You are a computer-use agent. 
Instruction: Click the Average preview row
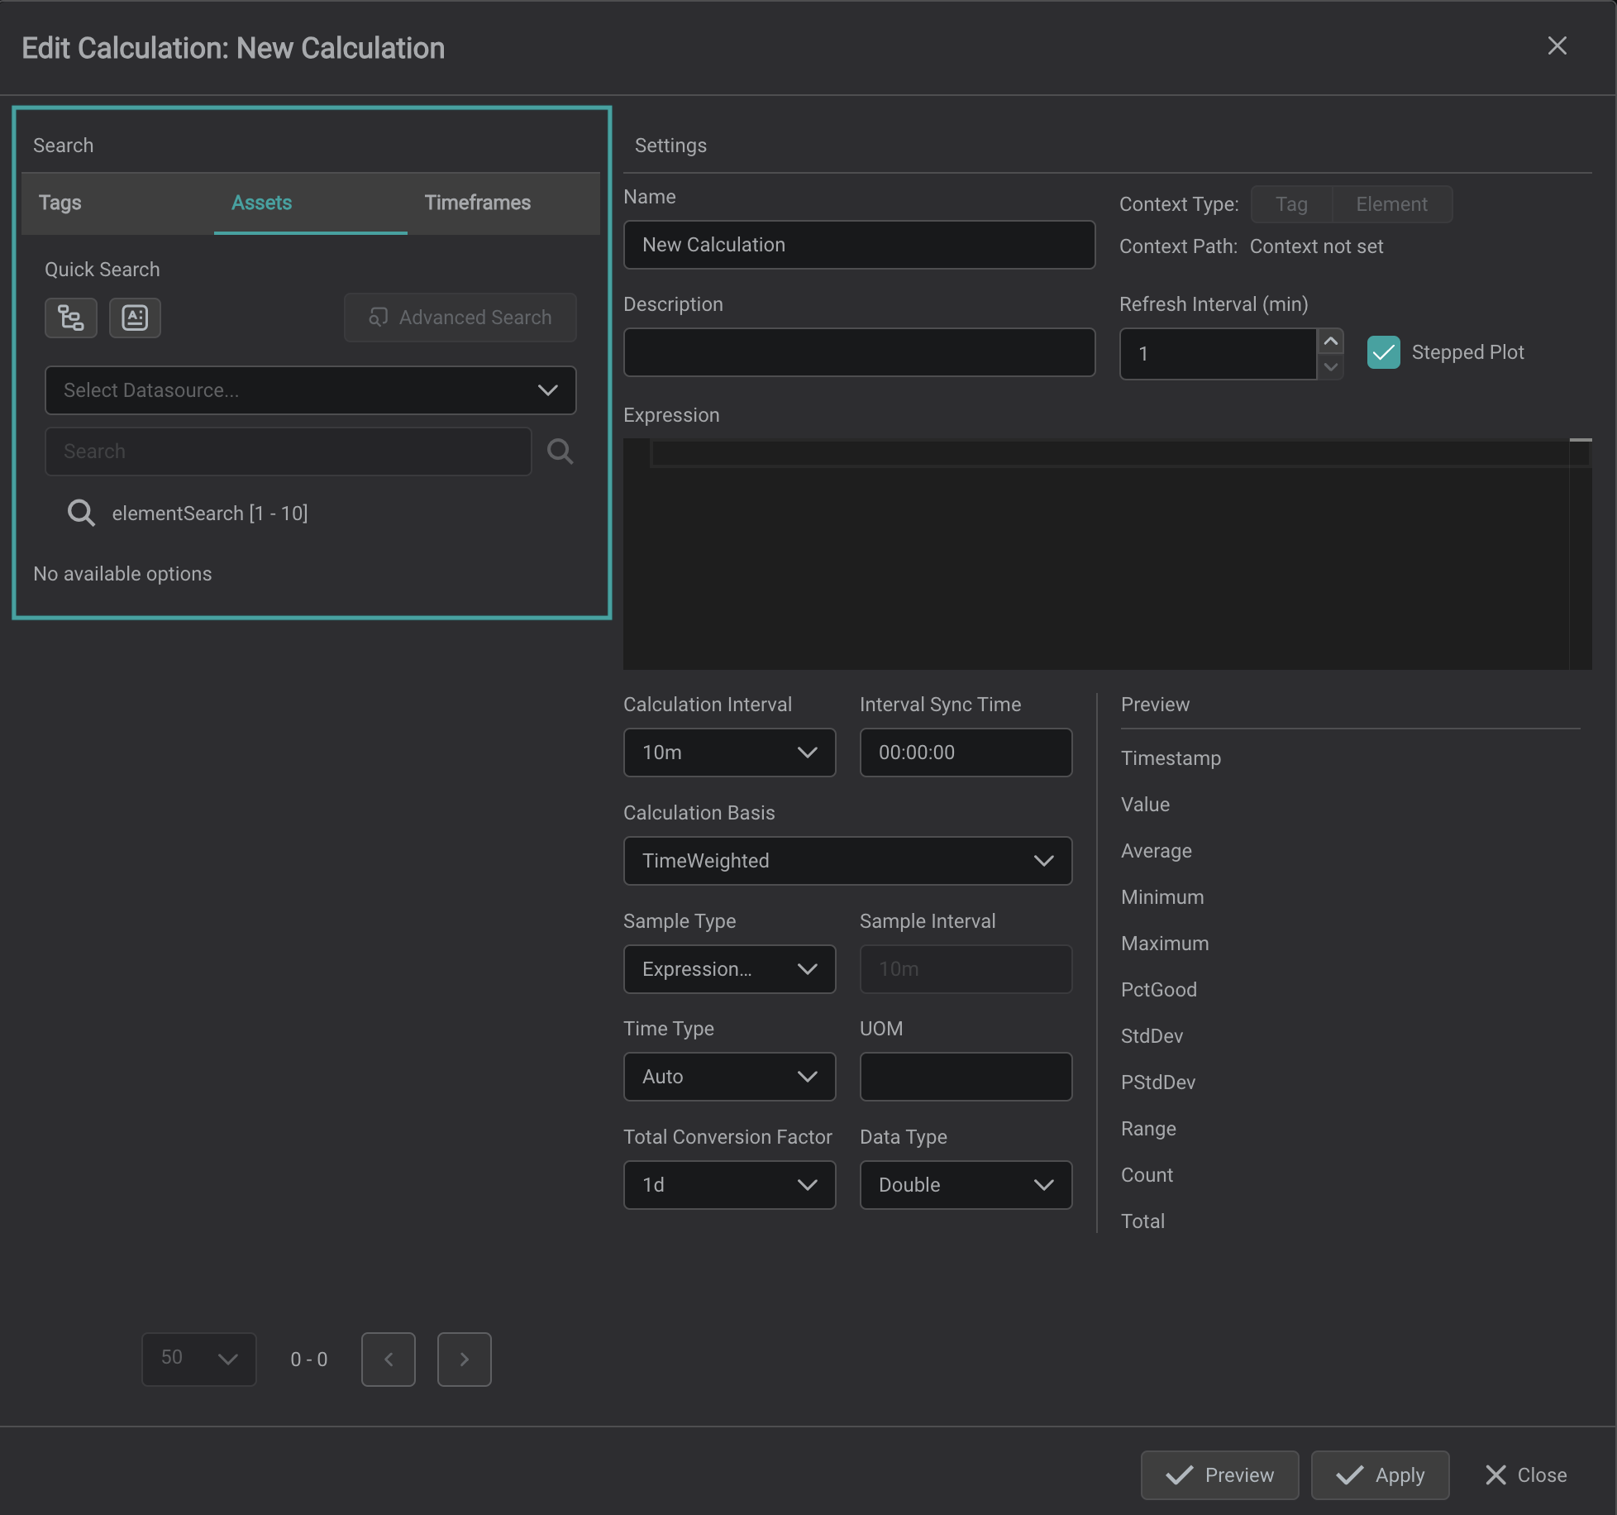[1157, 851]
